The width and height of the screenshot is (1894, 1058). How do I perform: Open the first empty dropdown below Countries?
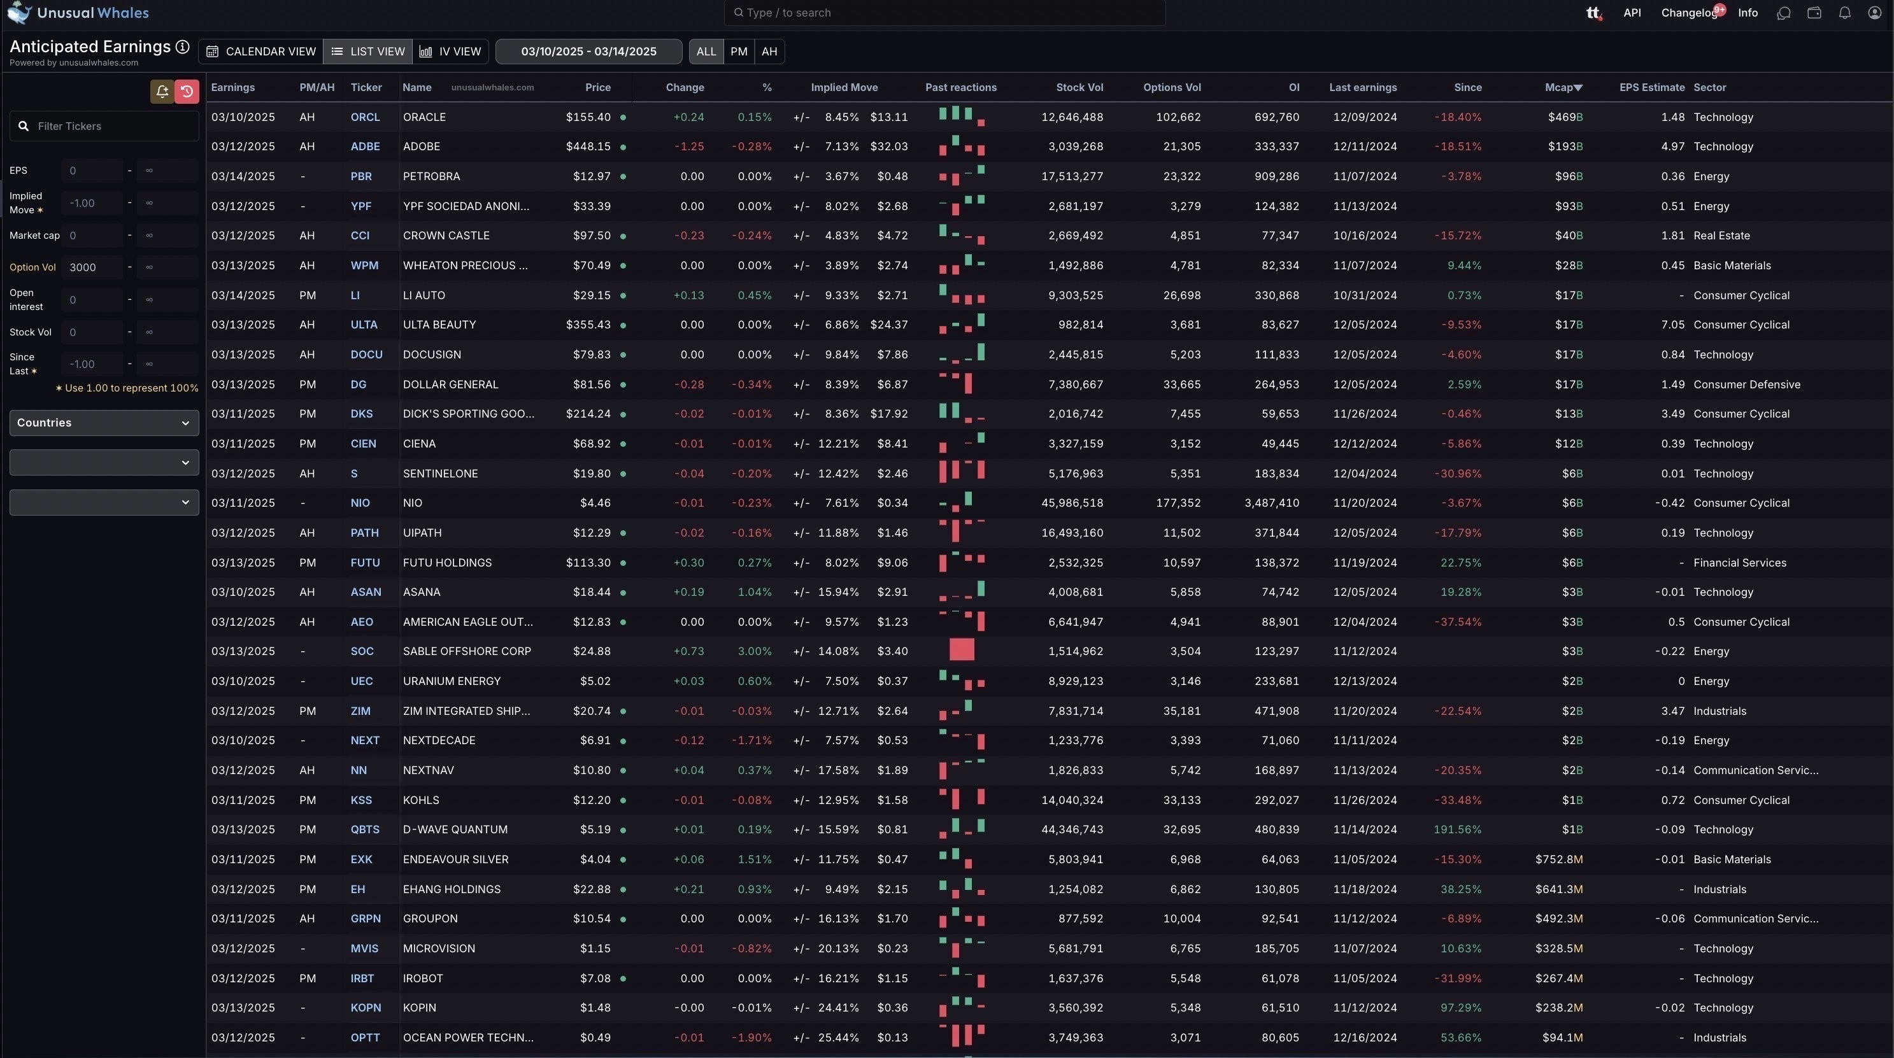click(103, 462)
